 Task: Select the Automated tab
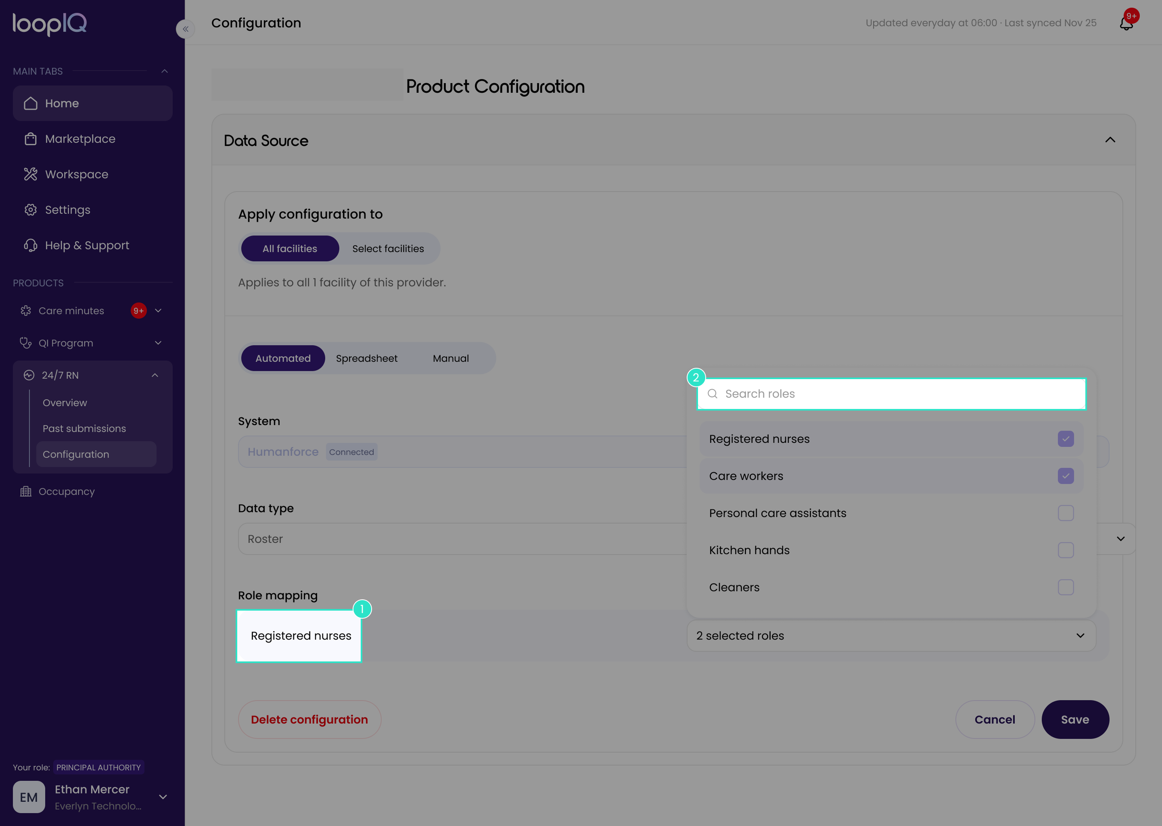[x=283, y=359]
